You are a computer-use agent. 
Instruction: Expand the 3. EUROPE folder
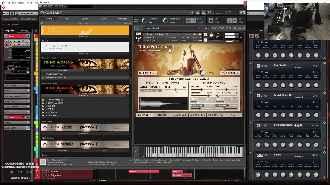(x=51, y=106)
